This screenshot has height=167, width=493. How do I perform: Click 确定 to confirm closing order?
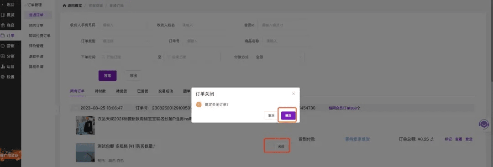[x=288, y=116]
